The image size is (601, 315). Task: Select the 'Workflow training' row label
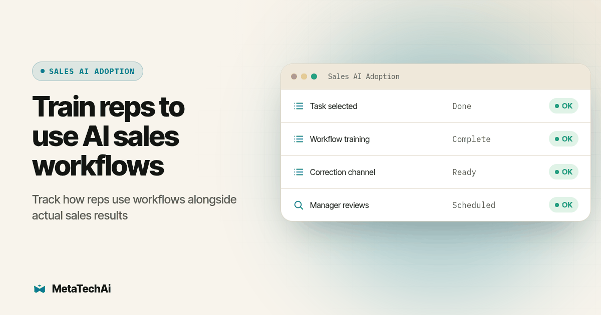(340, 139)
